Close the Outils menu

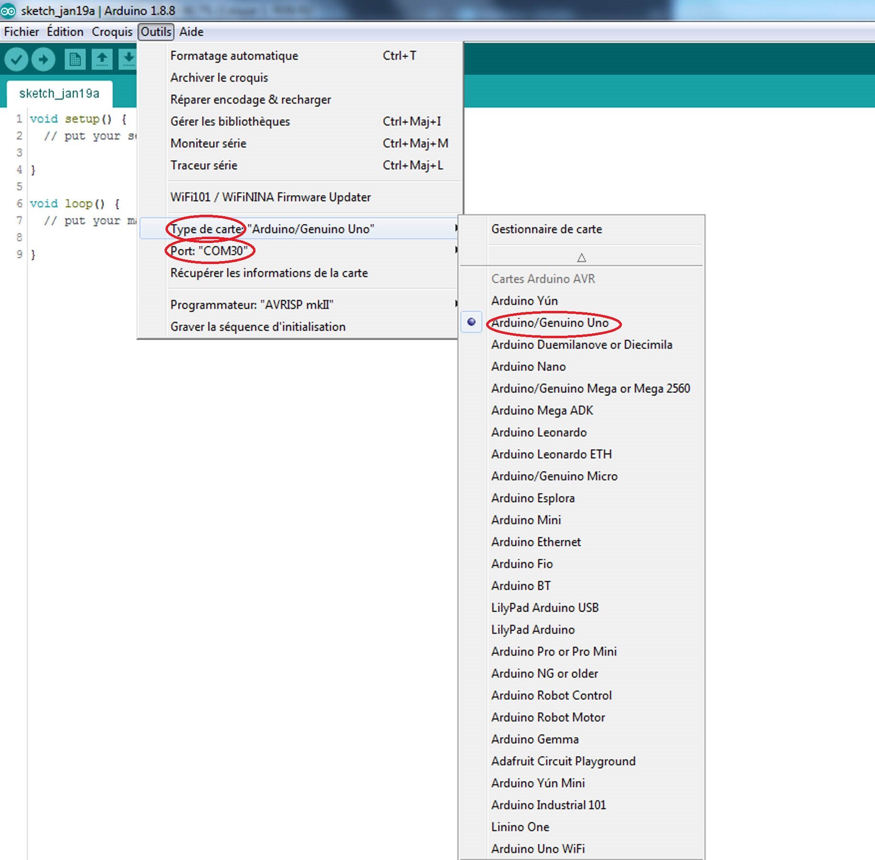pyautogui.click(x=156, y=32)
